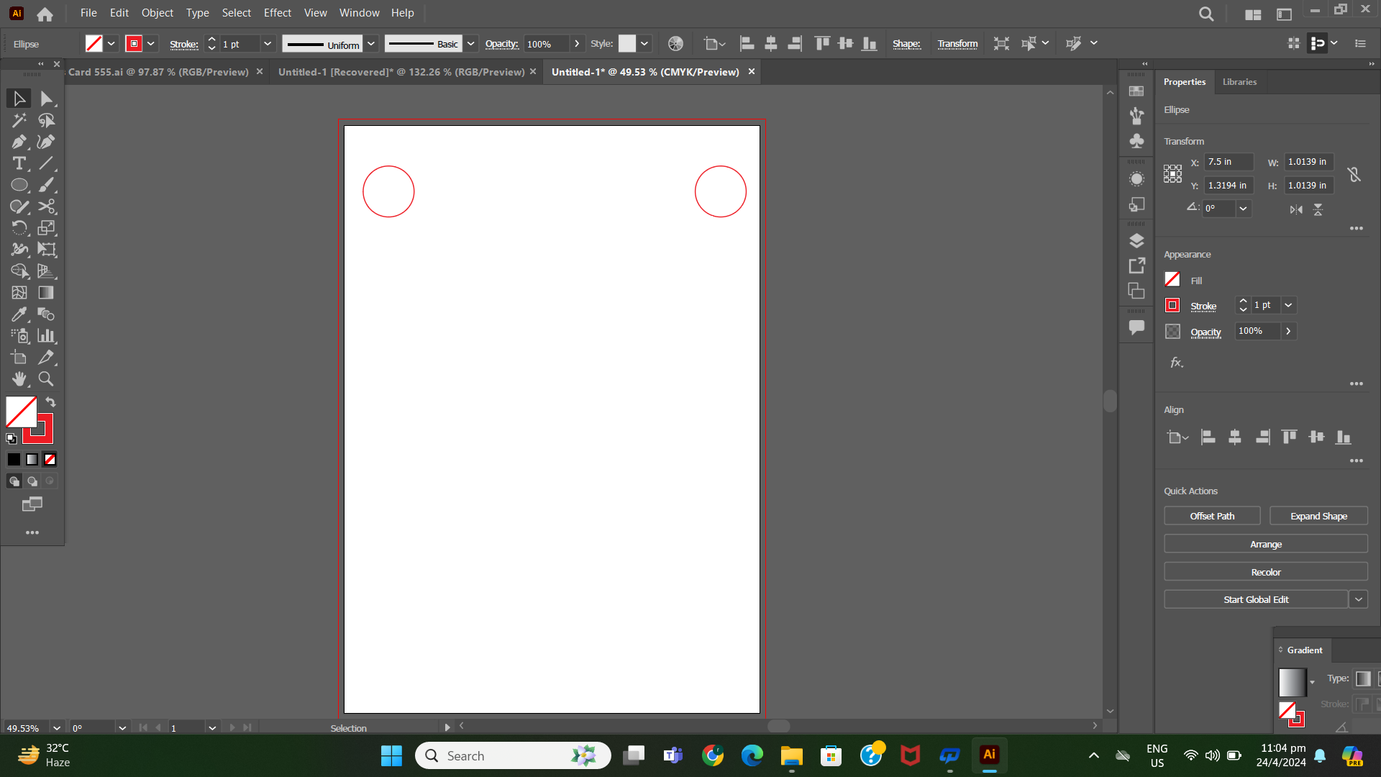Click the X position field 7.5 in
This screenshot has width=1381, height=777.
point(1229,162)
